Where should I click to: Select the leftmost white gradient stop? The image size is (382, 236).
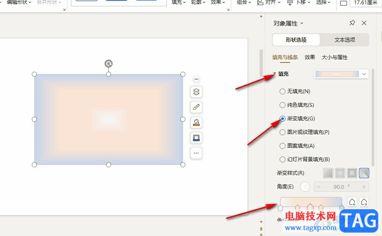[x=280, y=208]
